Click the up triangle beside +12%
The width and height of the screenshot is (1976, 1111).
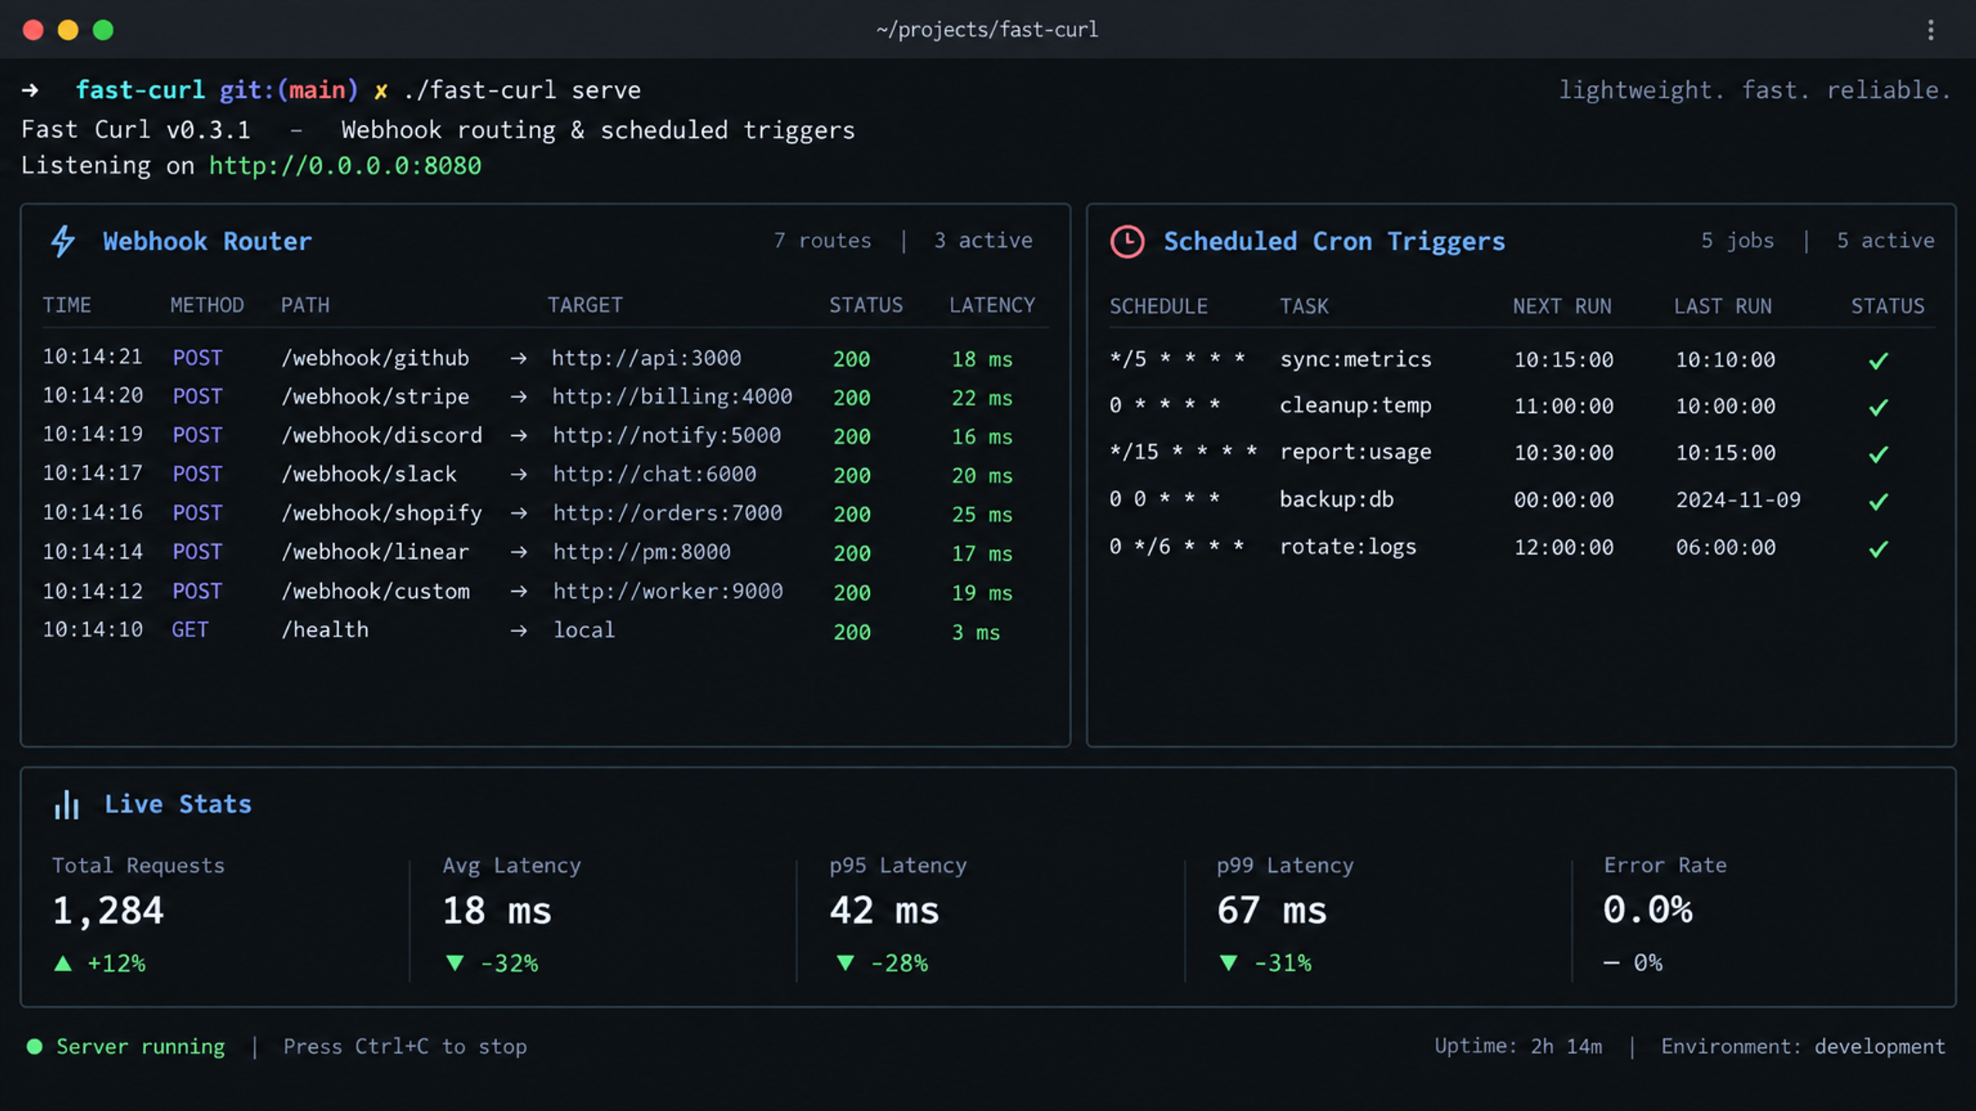point(63,963)
